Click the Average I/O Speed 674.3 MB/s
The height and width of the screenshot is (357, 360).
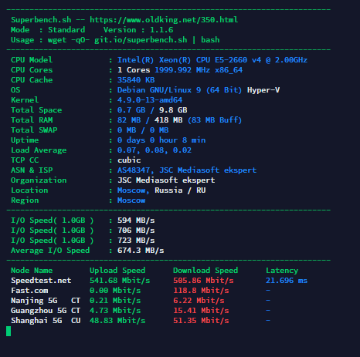point(141,251)
